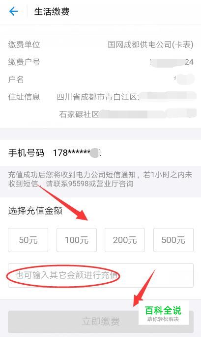Click the 选择充值金额 heading
201x337 pixels.
(35, 211)
